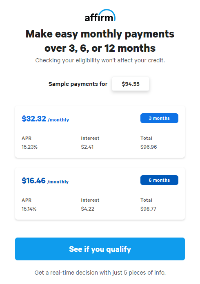
Task: Click the $2.41 interest amount
Action: tap(87, 147)
